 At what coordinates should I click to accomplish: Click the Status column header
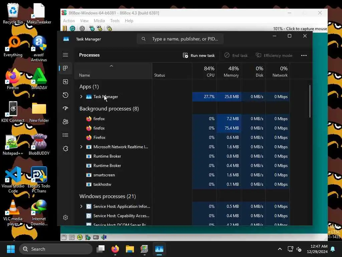pyautogui.click(x=172, y=71)
